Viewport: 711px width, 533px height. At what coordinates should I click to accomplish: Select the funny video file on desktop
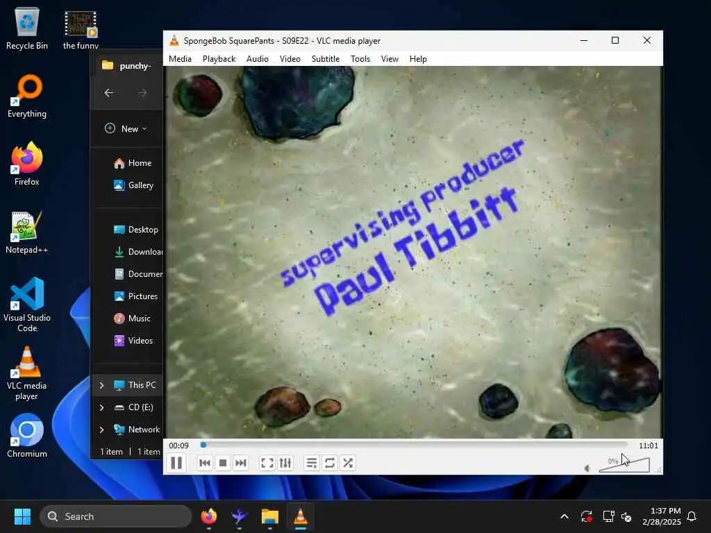[81, 30]
